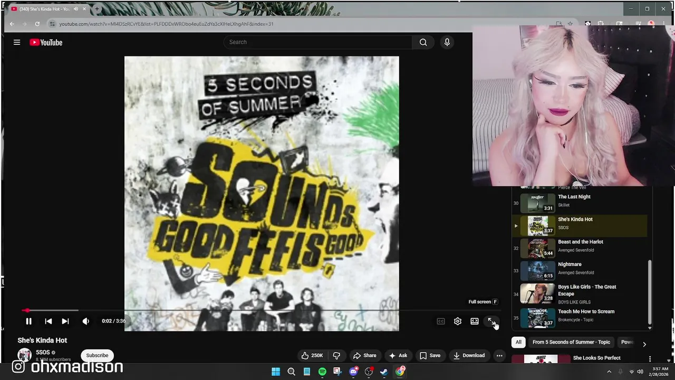
Task: Pause the video playback
Action: (29, 321)
